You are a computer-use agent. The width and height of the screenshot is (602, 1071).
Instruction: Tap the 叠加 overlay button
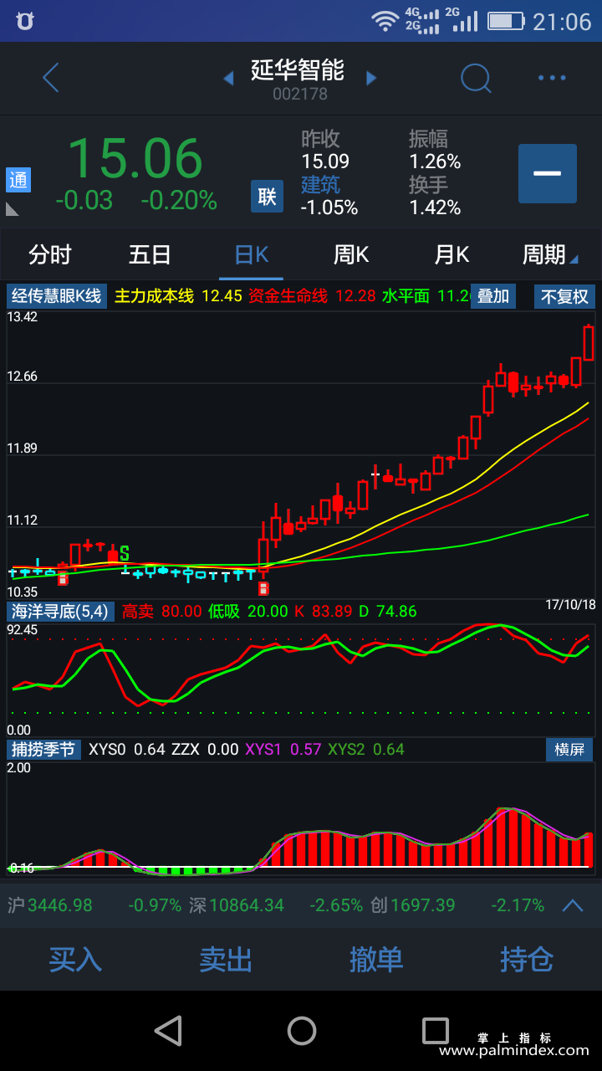[493, 296]
